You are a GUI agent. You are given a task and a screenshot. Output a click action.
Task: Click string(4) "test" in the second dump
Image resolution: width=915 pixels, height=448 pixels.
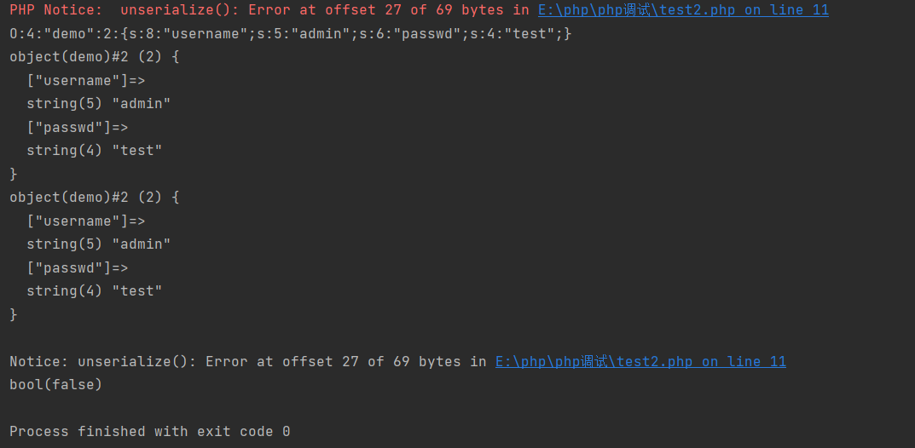pyautogui.click(x=95, y=290)
